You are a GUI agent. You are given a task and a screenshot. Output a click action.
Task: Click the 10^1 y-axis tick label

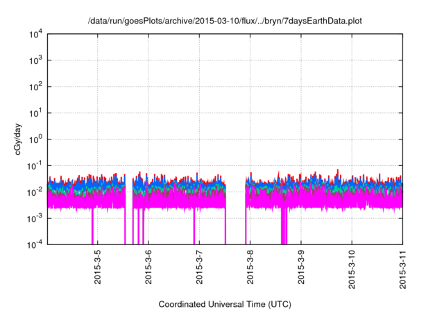coord(35,112)
